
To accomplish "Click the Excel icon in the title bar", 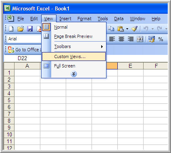I will tap(7, 8).
